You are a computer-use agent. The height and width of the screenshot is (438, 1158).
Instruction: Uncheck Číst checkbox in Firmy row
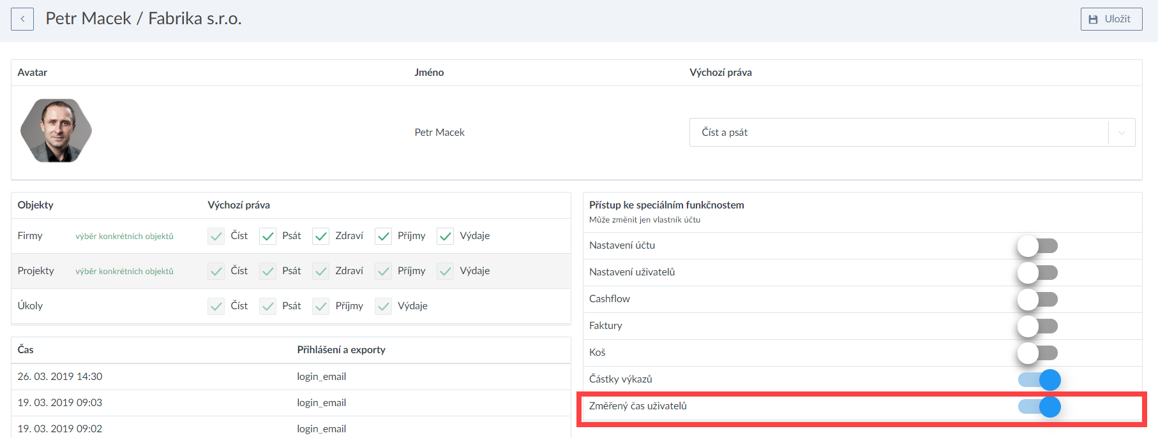tap(216, 237)
